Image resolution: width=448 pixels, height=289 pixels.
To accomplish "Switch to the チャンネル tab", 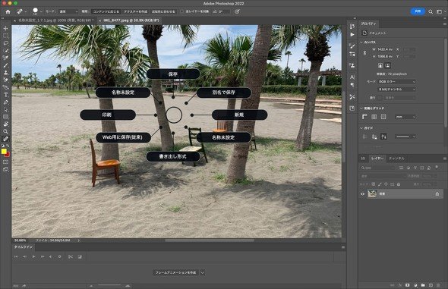I will coord(396,159).
